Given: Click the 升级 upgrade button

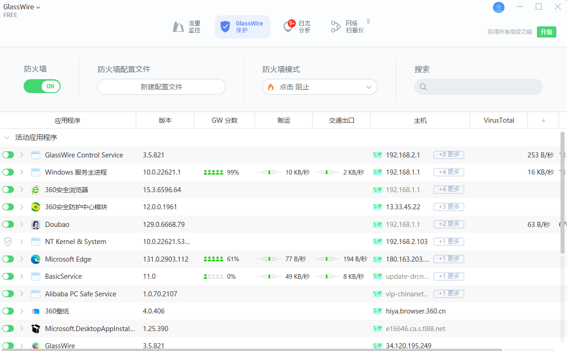Looking at the screenshot, I should click(546, 32).
